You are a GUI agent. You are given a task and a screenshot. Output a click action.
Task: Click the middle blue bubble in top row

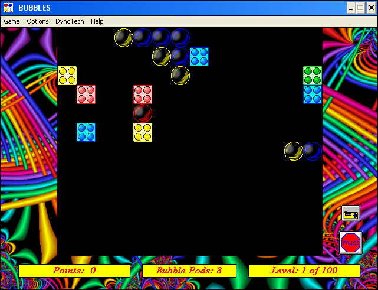coord(162,38)
